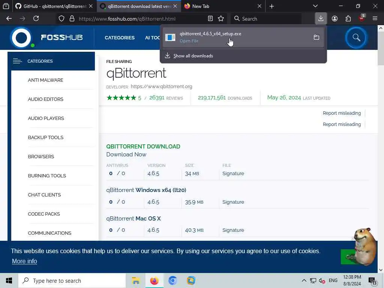Select COMMUNICATIONS category
The image size is (384, 288).
click(x=49, y=233)
